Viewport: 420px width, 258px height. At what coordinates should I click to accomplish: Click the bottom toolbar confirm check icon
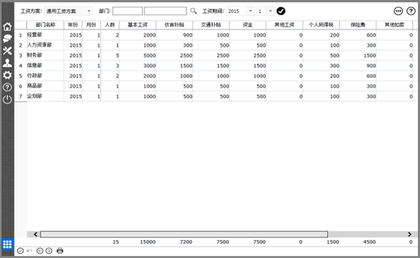[21, 250]
